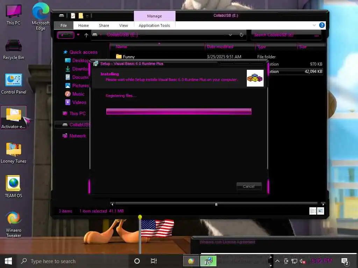This screenshot has width=358, height=268.
Task: Open Task View on taskbar
Action: click(154, 261)
